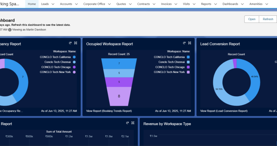Image resolution: width=277 pixels, height=146 pixels.
Task: Select the light blue funnel segment labeled 5
Action: 119,73
